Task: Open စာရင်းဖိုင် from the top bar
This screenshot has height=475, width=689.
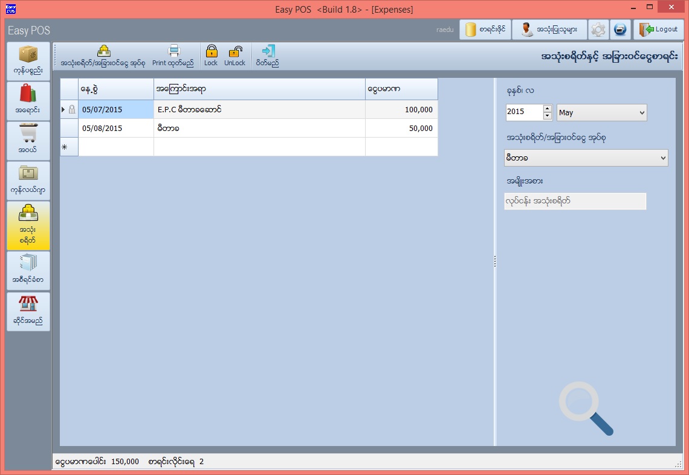Action: tap(485, 29)
